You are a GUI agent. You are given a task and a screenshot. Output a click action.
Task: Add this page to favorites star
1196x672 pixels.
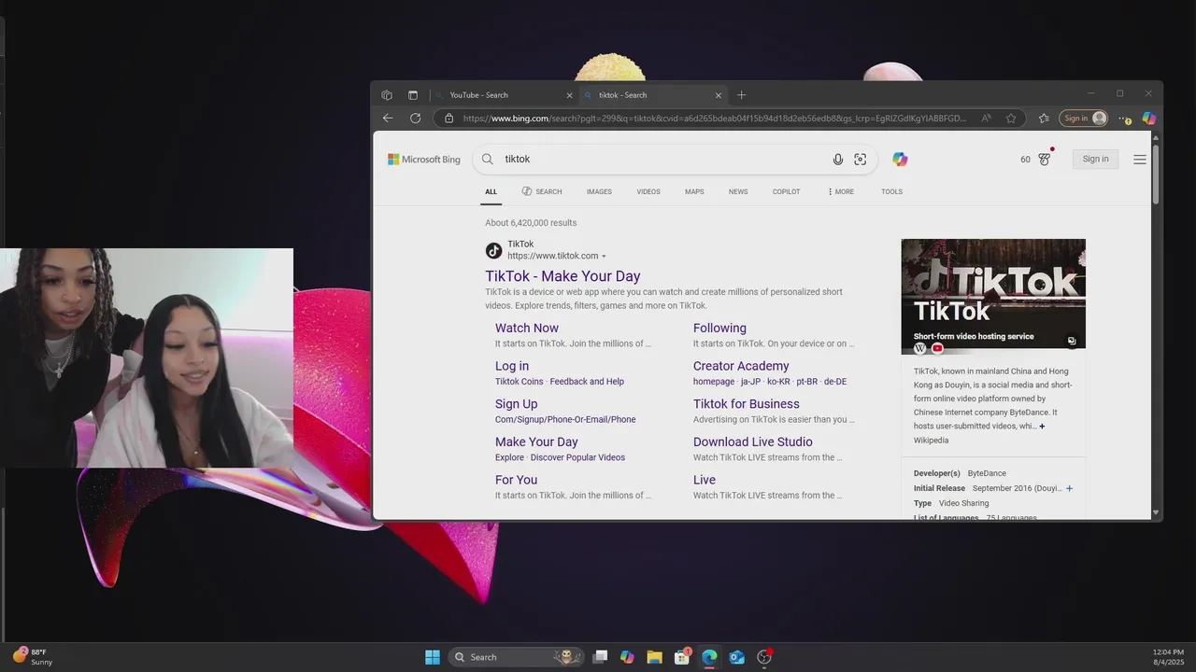pyautogui.click(x=1011, y=119)
